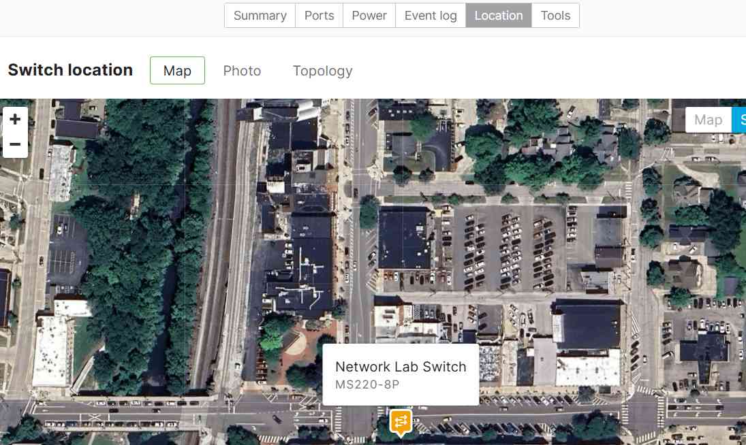
Task: Select the Location tab
Action: click(498, 16)
